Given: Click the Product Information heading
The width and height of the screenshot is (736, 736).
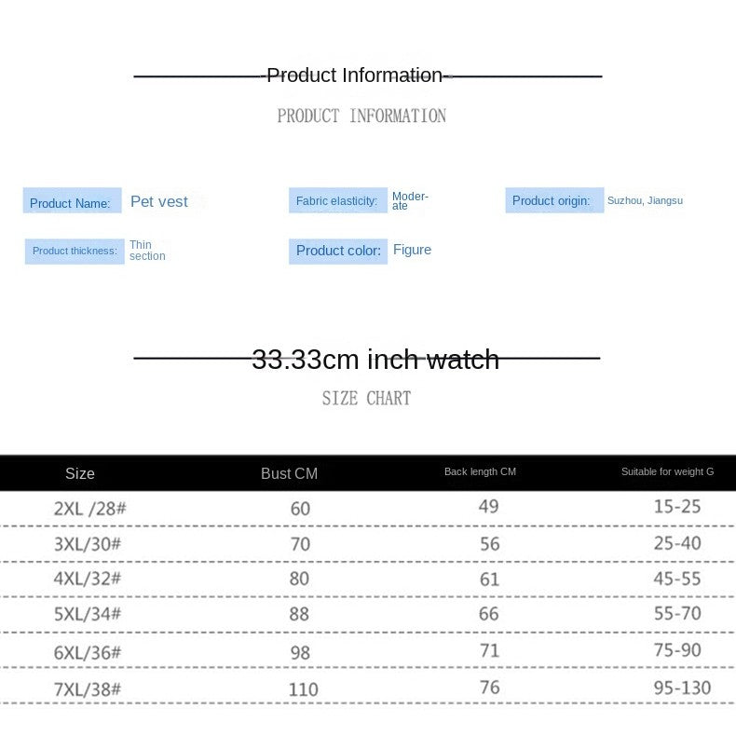Looking at the screenshot, I should pos(355,75).
